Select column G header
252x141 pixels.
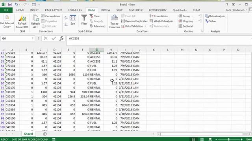click(x=96, y=50)
